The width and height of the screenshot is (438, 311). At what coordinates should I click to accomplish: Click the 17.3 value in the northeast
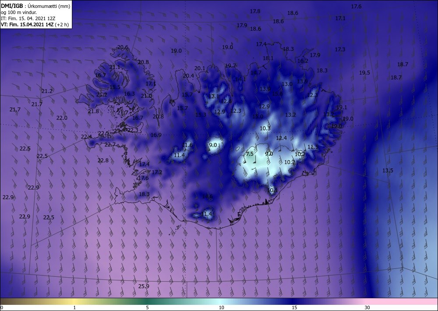click(x=340, y=49)
